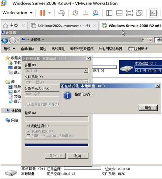Screen dimensions: 162x179
Task: Click 自动播放 in the command bar
Action: pos(28,49)
